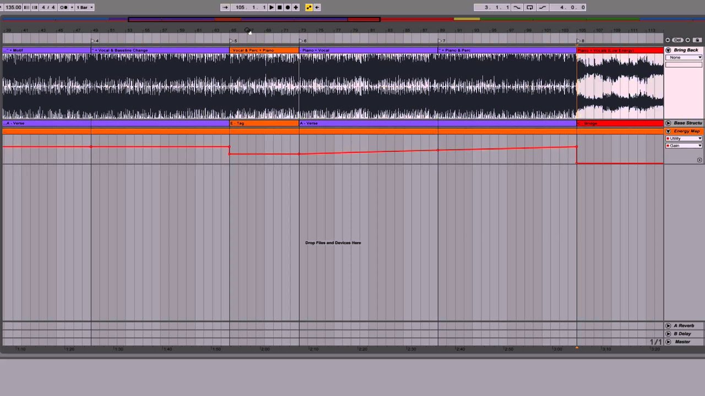The width and height of the screenshot is (705, 396).
Task: Collapse the Energy Map track
Action: 668,131
